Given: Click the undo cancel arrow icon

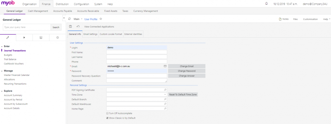Looking at the screenshot, I should pyautogui.click(x=78, y=27).
